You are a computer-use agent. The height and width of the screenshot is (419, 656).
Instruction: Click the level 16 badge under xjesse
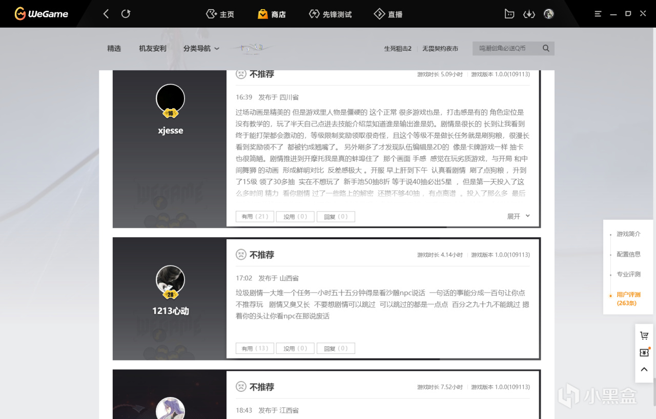click(170, 113)
